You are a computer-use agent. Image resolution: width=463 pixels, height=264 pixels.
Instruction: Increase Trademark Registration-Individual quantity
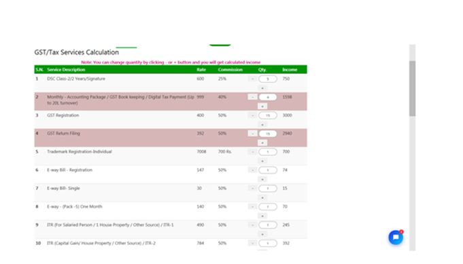(262, 161)
